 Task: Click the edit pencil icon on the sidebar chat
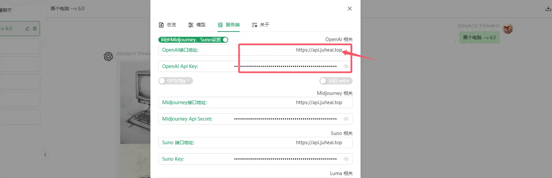[x=28, y=29]
